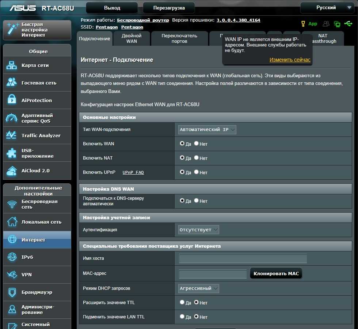Open the Режим DHCP запросов dropdown
This screenshot has width=358, height=329.
click(x=198, y=288)
